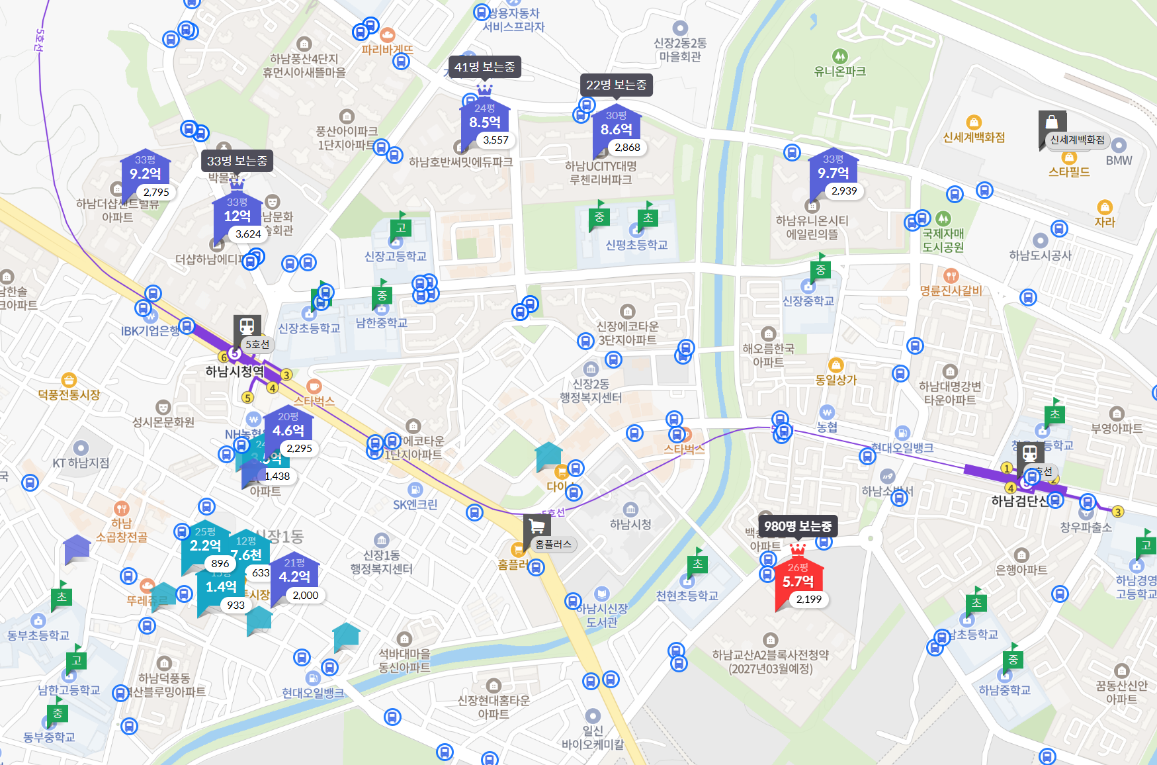Click the 유니온파크 park icon

(839, 56)
